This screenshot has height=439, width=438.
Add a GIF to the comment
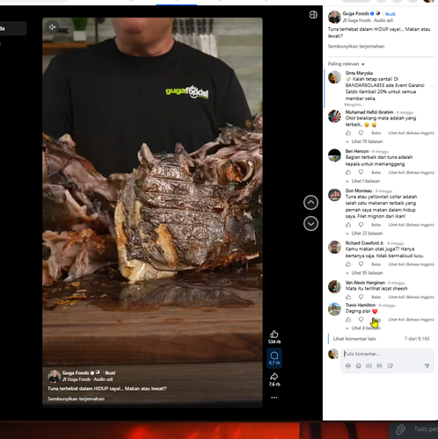pos(379,366)
